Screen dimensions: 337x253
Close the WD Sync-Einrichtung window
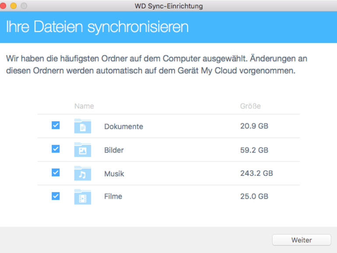coord(3,6)
